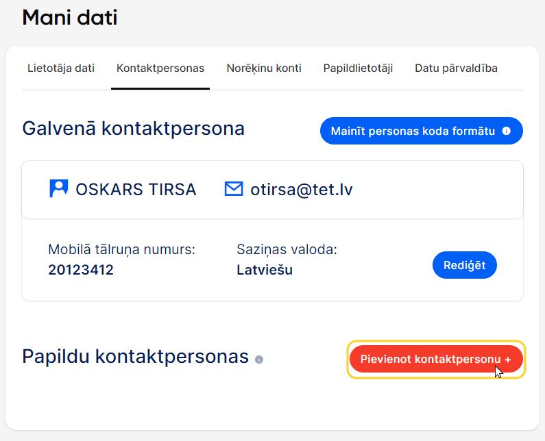Viewport: 545px width, 441px height.
Task: Open the Datu pārvaldība tab
Action: click(456, 68)
